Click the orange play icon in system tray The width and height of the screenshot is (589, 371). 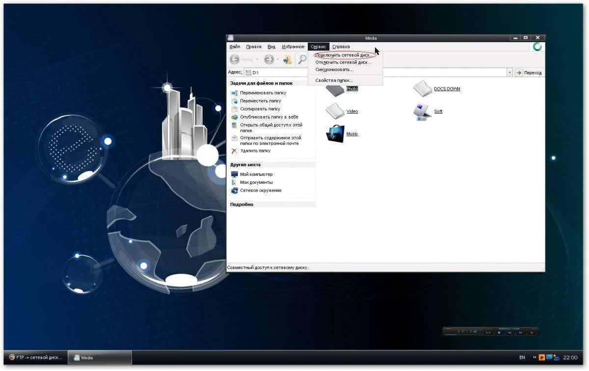pyautogui.click(x=542, y=357)
